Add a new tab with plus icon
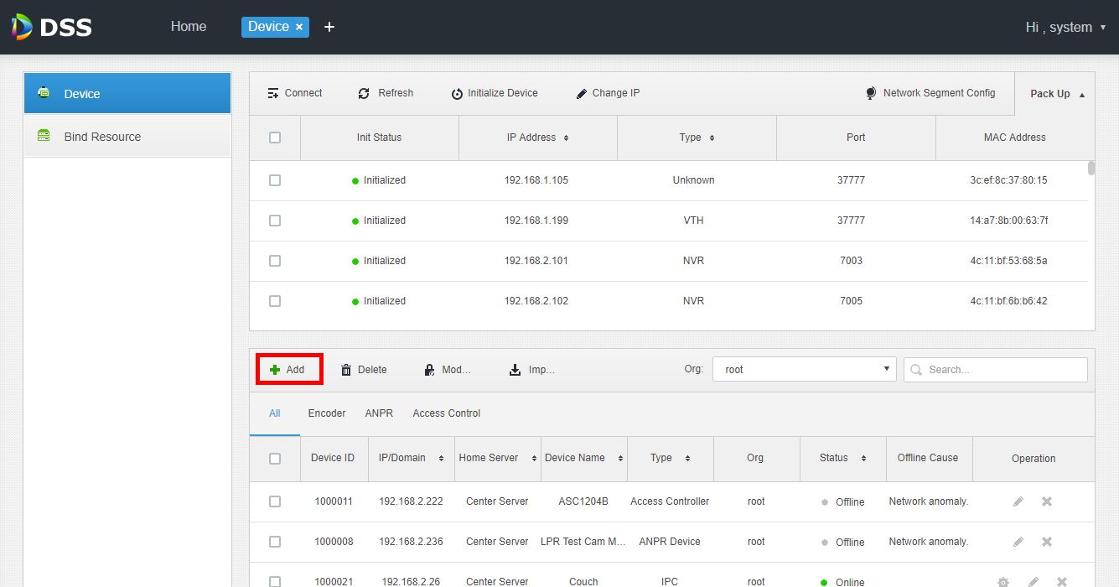Viewport: 1119px width, 587px height. pos(329,27)
